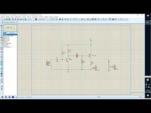Select the Generator mode sine icon

pos(1,52)
